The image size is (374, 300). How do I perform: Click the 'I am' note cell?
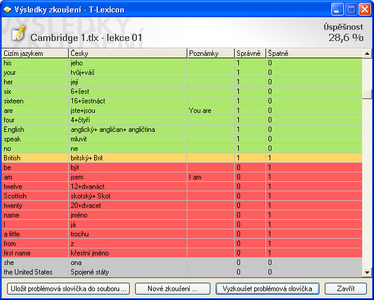(211, 177)
